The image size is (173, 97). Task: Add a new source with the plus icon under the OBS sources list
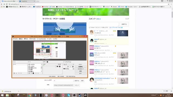pyautogui.click(x=29, y=73)
